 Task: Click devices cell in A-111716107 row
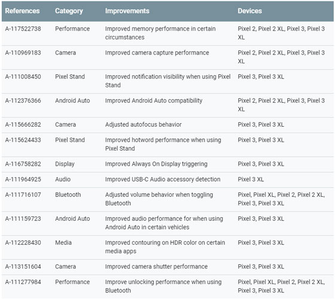(281, 199)
